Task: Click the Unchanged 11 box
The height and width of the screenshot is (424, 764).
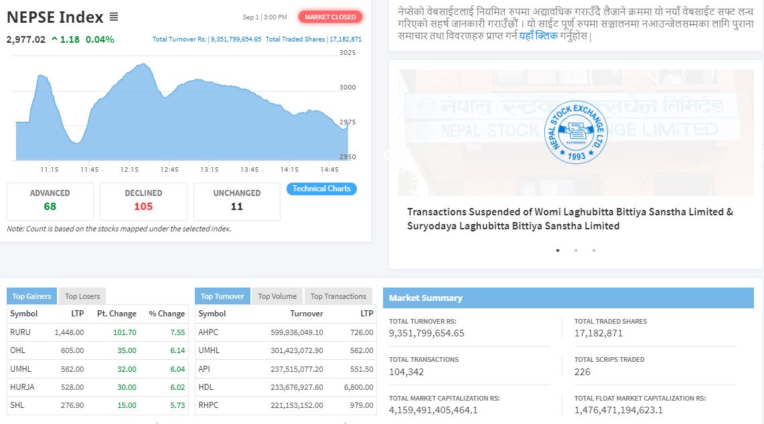Action: [x=237, y=201]
